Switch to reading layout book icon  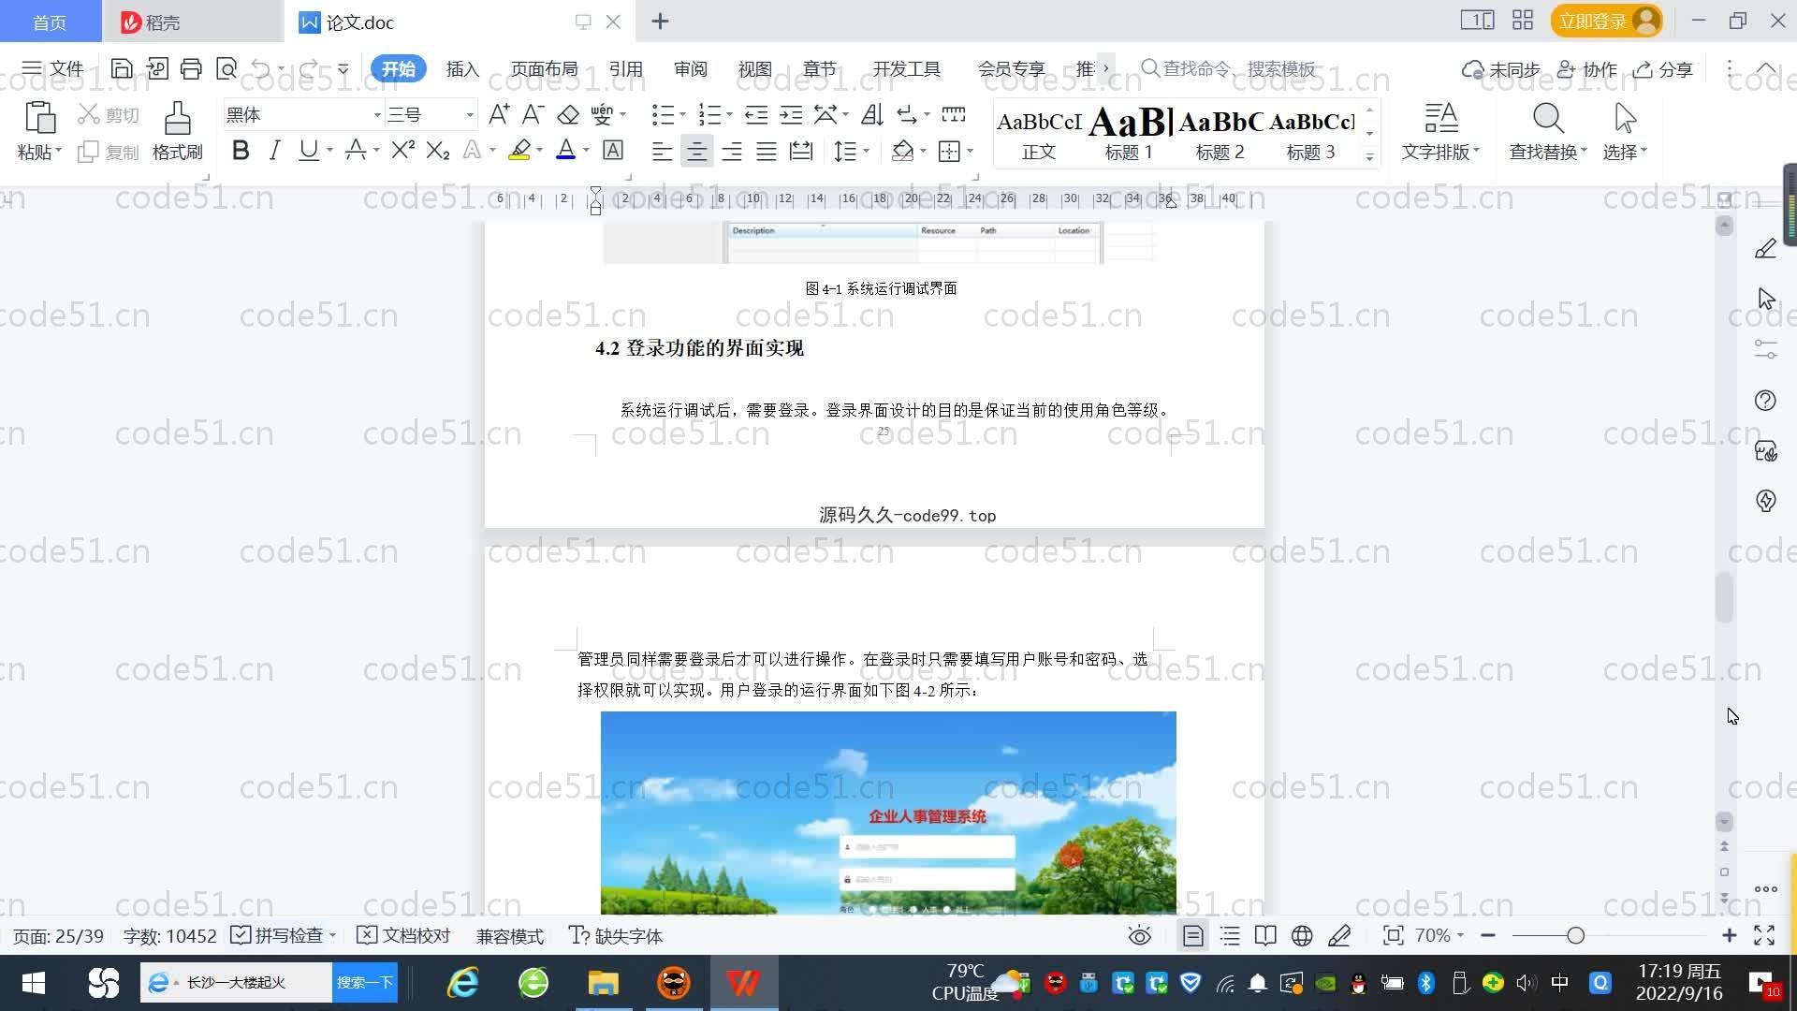tap(1265, 936)
